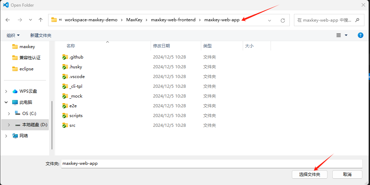Sort by 大小 column header
Viewport: 370px width, 185px height.
pyautogui.click(x=249, y=46)
